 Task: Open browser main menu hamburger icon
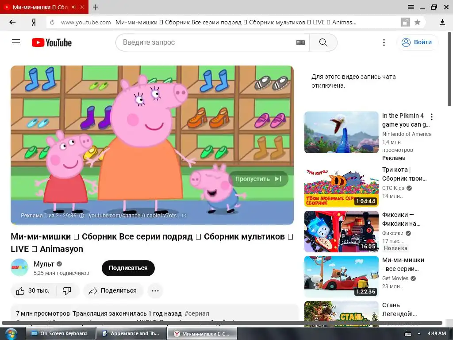(x=411, y=7)
